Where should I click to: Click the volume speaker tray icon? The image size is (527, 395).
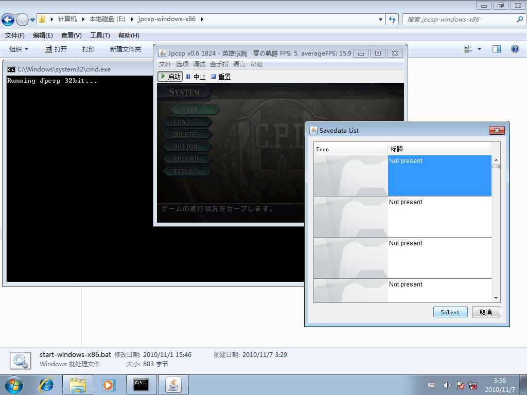coord(447,385)
